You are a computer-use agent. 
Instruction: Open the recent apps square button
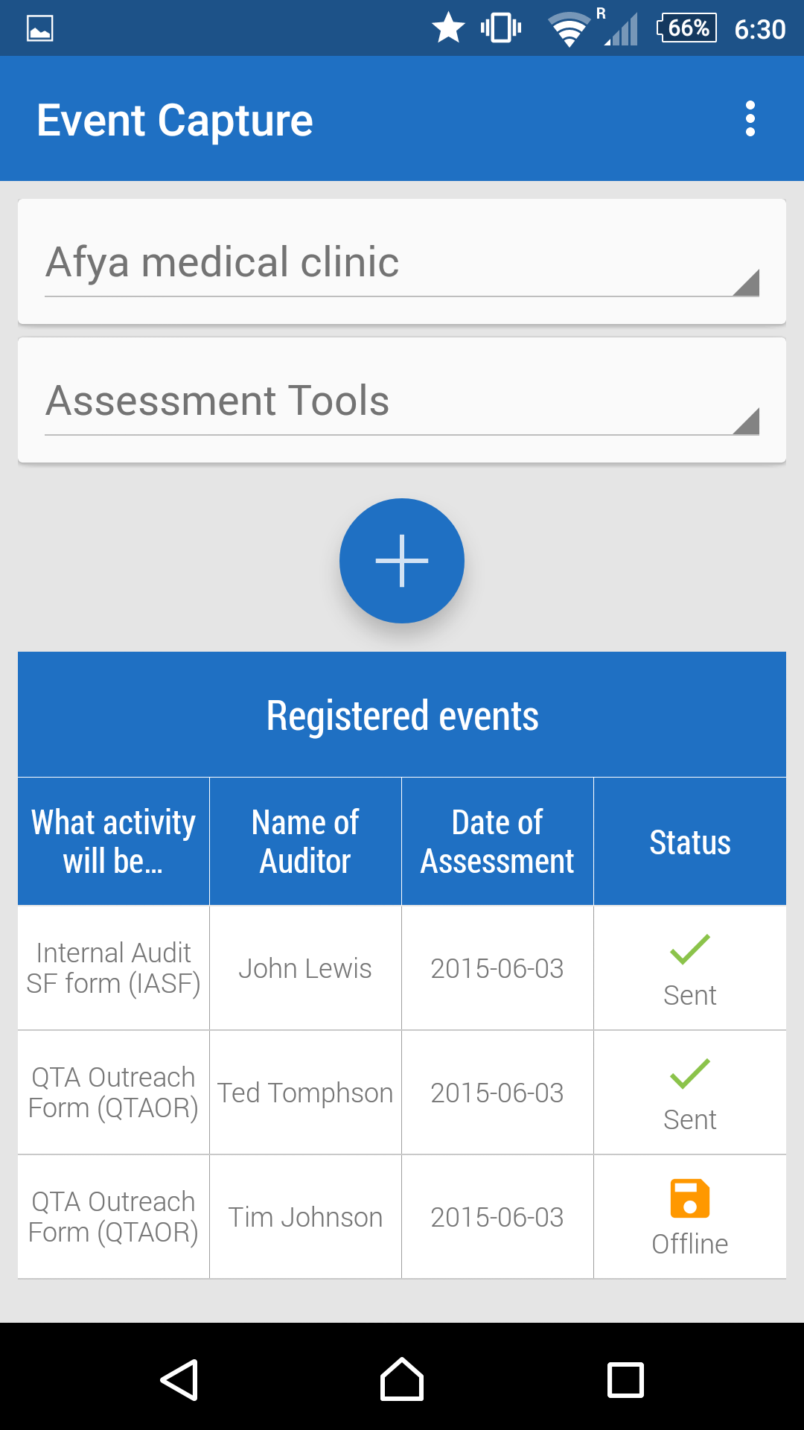click(x=625, y=1380)
